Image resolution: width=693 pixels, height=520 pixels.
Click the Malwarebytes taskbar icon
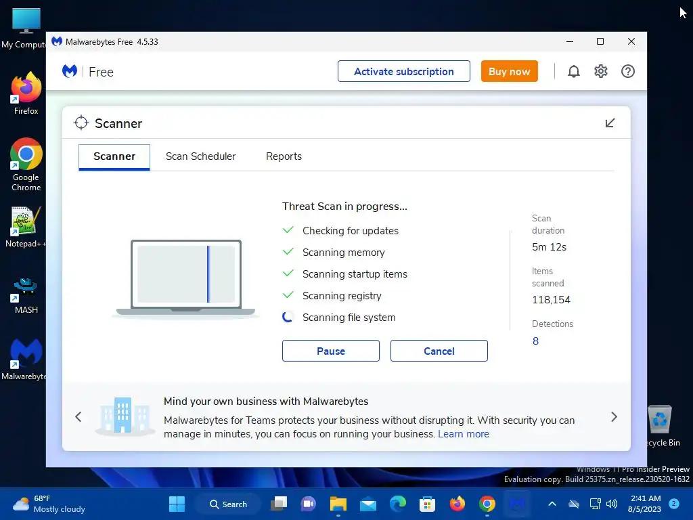click(516, 504)
